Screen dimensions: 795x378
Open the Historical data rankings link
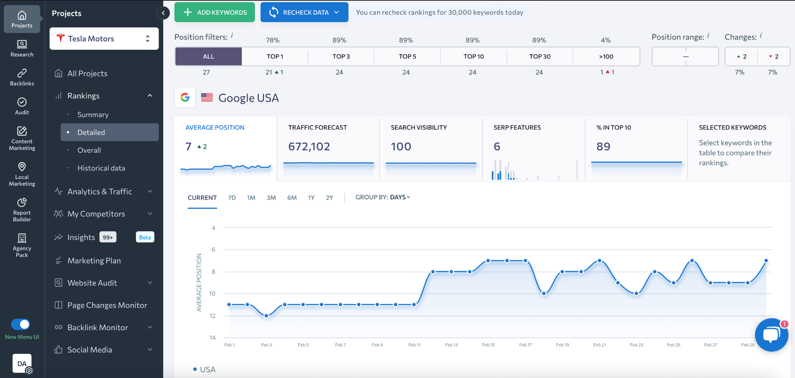pyautogui.click(x=101, y=168)
